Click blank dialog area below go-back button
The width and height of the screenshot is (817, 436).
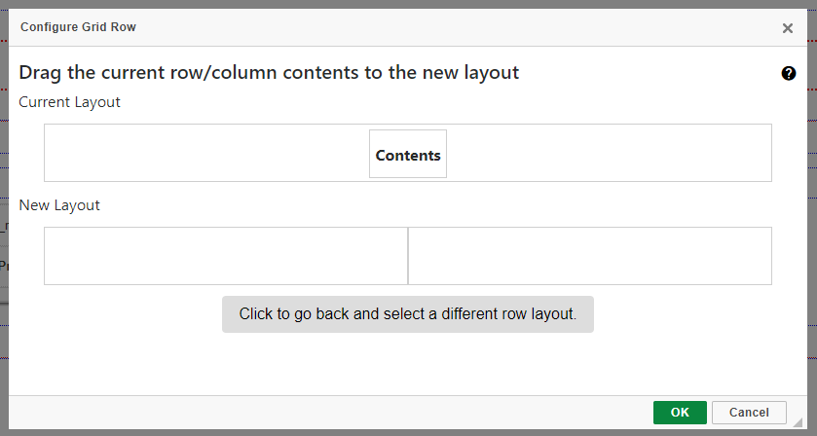coord(408,364)
